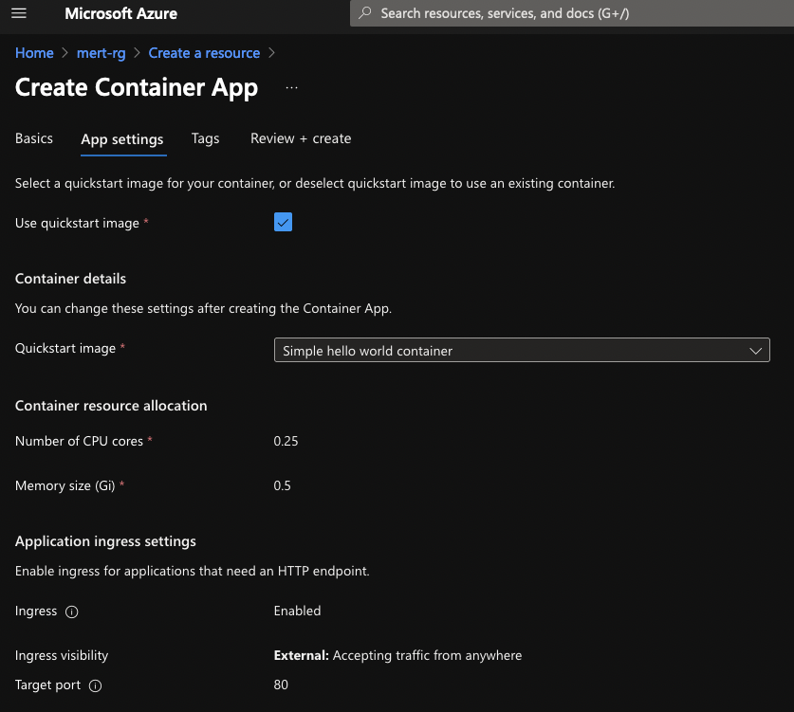Image resolution: width=794 pixels, height=712 pixels.
Task: Open the Quickstart image dropdown
Action: pyautogui.click(x=521, y=351)
